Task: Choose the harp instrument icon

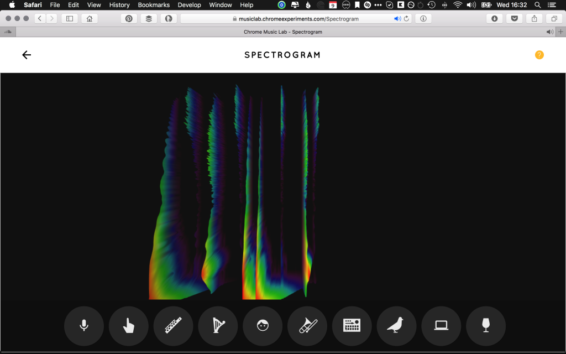Action: pos(218,326)
